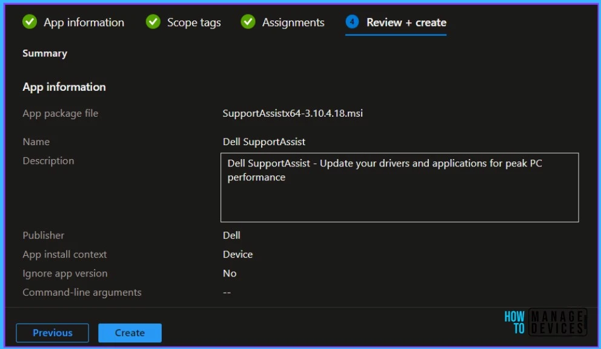Select the SupportAssistx64-3.10.4.18.msi file name
The height and width of the screenshot is (349, 601).
click(293, 113)
